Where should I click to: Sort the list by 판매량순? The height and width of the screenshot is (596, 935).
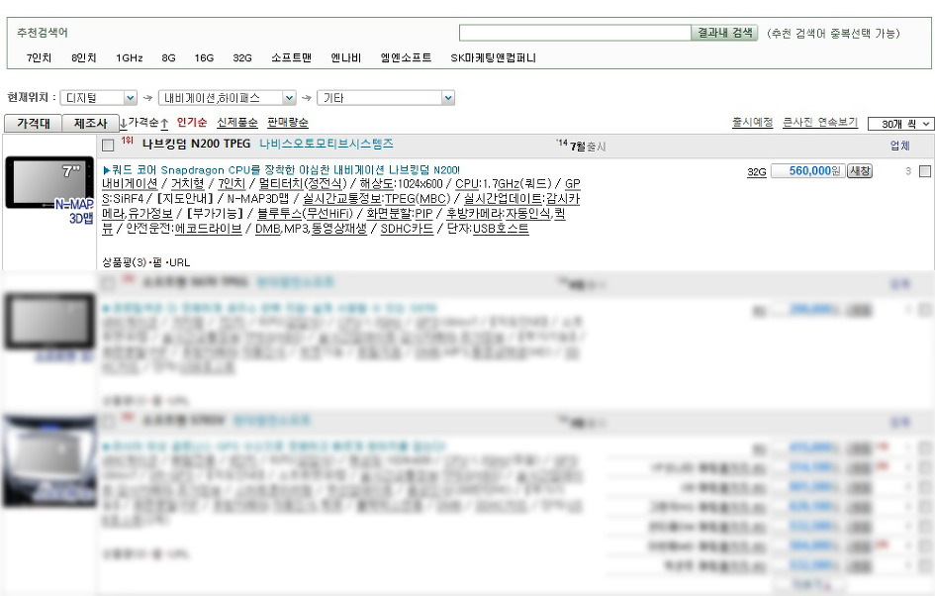[x=288, y=123]
